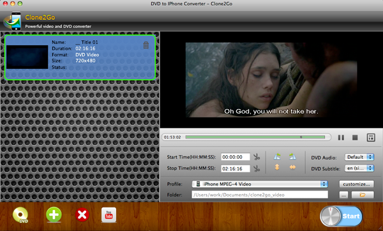This screenshot has width=383, height=231.
Task: Click the Format value DVD Video
Action: tap(87, 55)
